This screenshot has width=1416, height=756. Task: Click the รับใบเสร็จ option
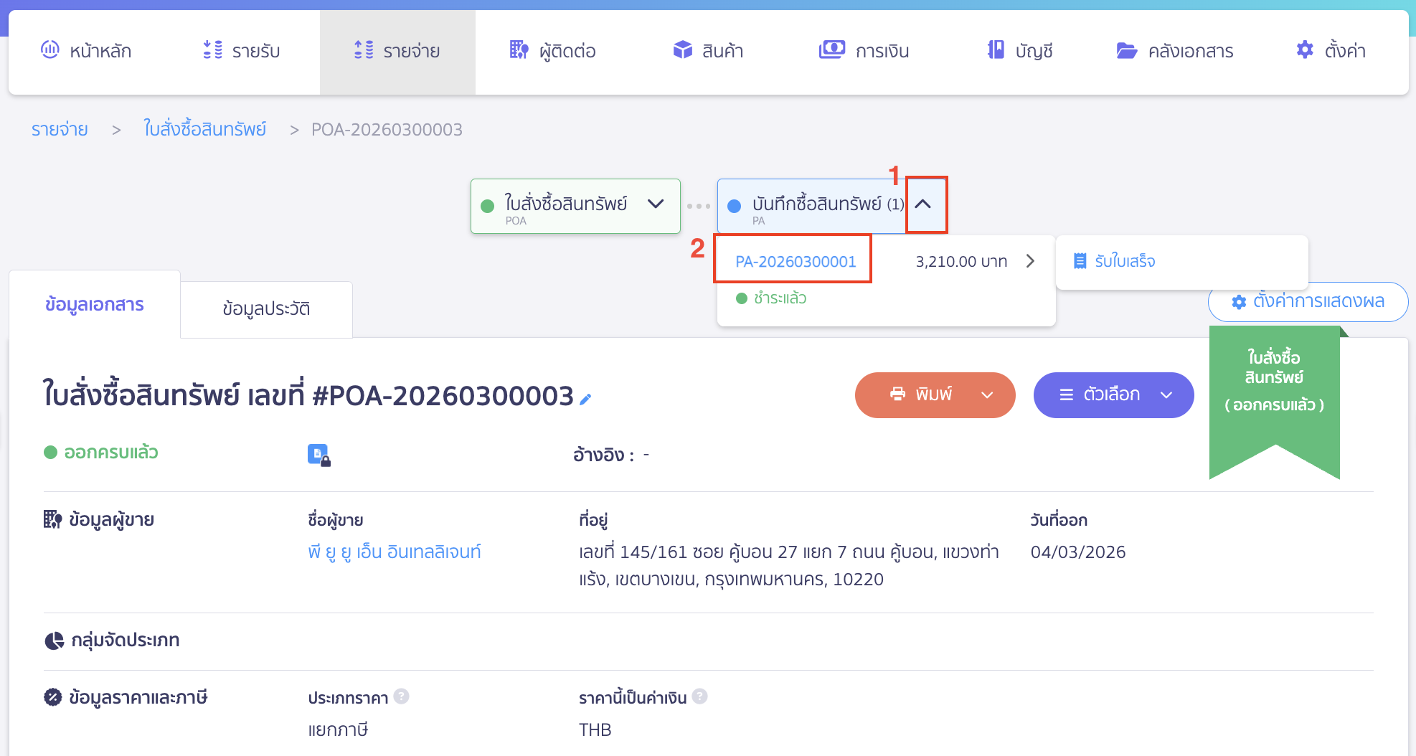(1124, 261)
